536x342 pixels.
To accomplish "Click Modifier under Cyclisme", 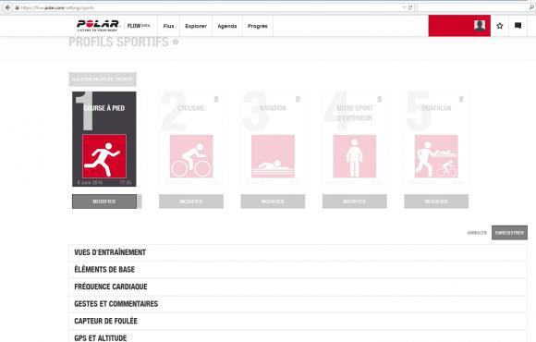I will [191, 202].
